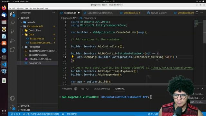Open editor More Actions ellipsis
This screenshot has height=116, width=206.
(202, 13)
